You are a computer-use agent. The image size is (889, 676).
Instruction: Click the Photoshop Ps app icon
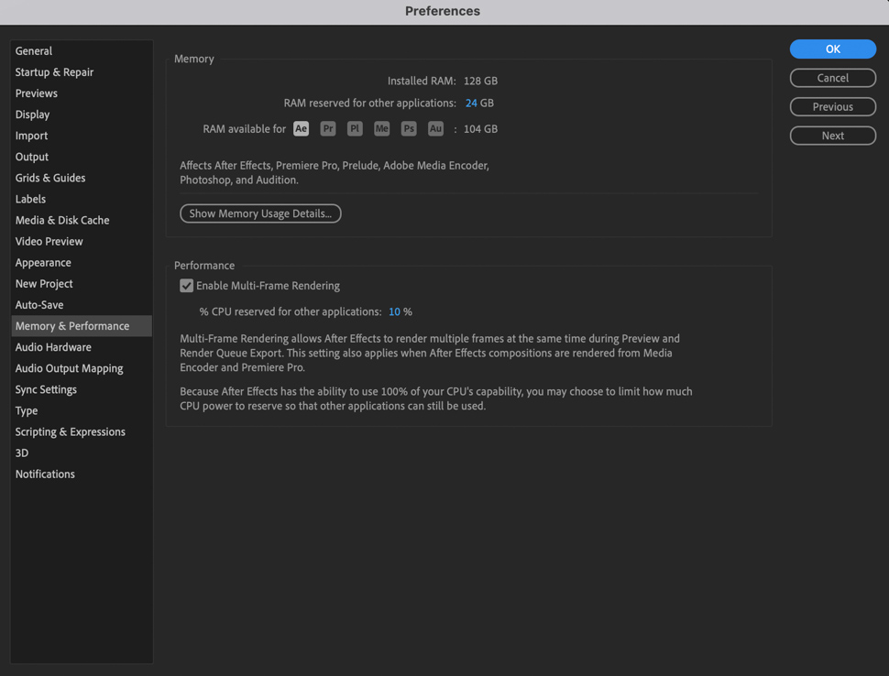click(409, 128)
